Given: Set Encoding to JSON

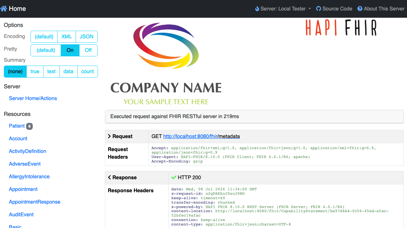Looking at the screenshot, I should (x=86, y=36).
